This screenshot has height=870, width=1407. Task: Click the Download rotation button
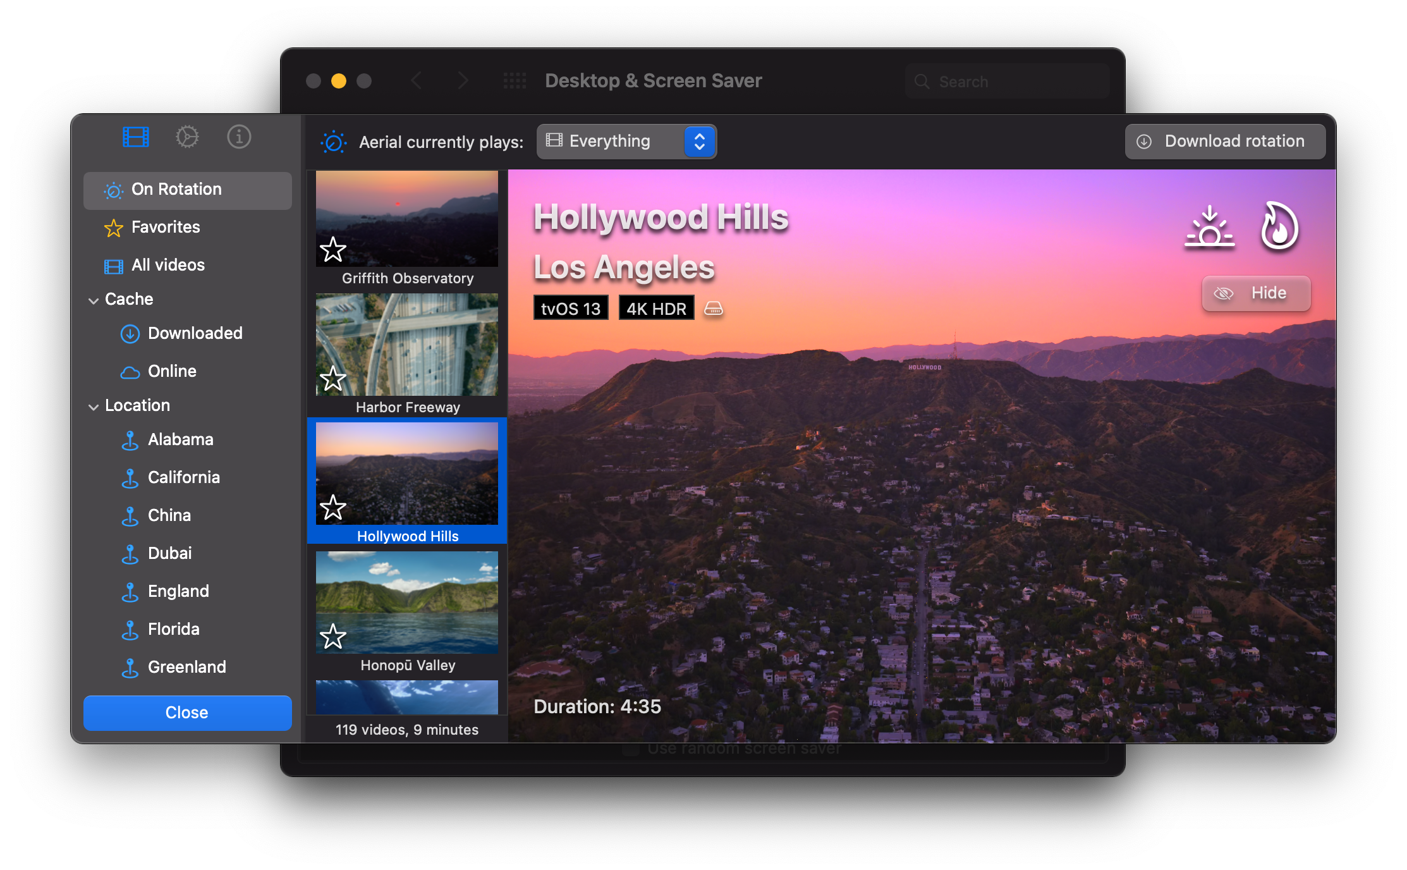coord(1224,141)
